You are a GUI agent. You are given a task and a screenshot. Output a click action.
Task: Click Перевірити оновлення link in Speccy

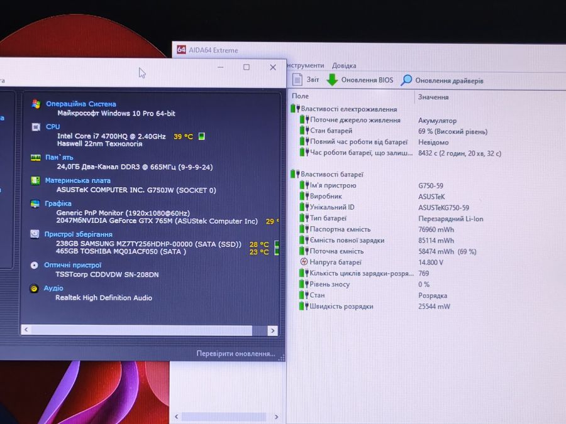(236, 354)
